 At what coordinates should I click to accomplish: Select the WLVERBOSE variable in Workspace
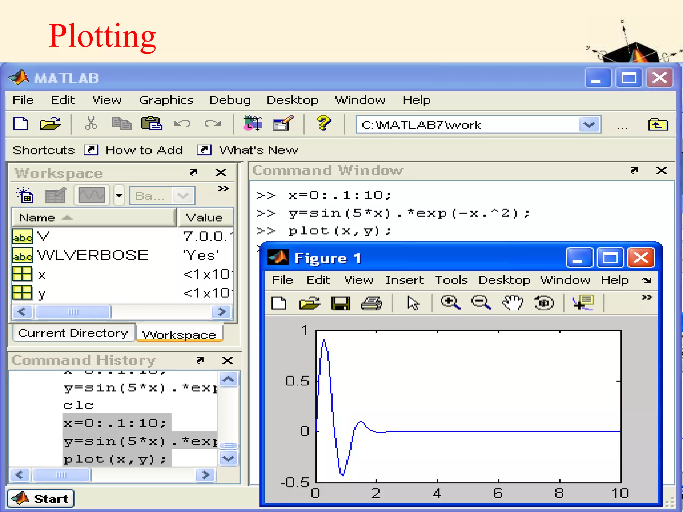point(93,255)
